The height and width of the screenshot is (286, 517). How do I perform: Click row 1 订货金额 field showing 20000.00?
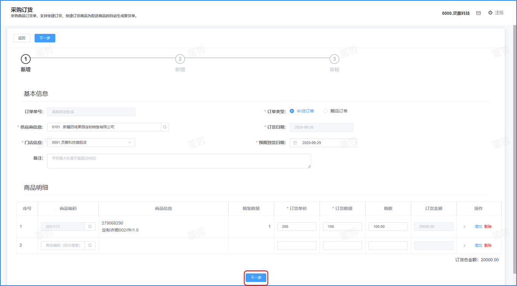click(x=434, y=226)
